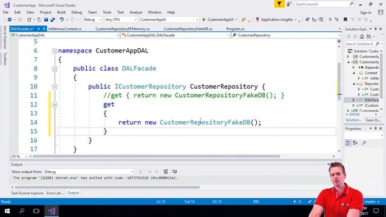Open the 175 % zoom level dropdown
This screenshot has width=386, height=217.
[19, 157]
